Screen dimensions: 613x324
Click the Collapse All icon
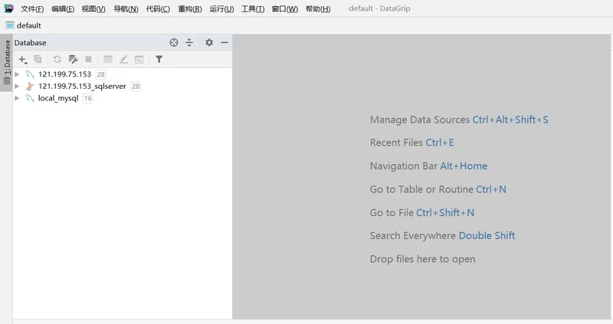[x=189, y=43]
